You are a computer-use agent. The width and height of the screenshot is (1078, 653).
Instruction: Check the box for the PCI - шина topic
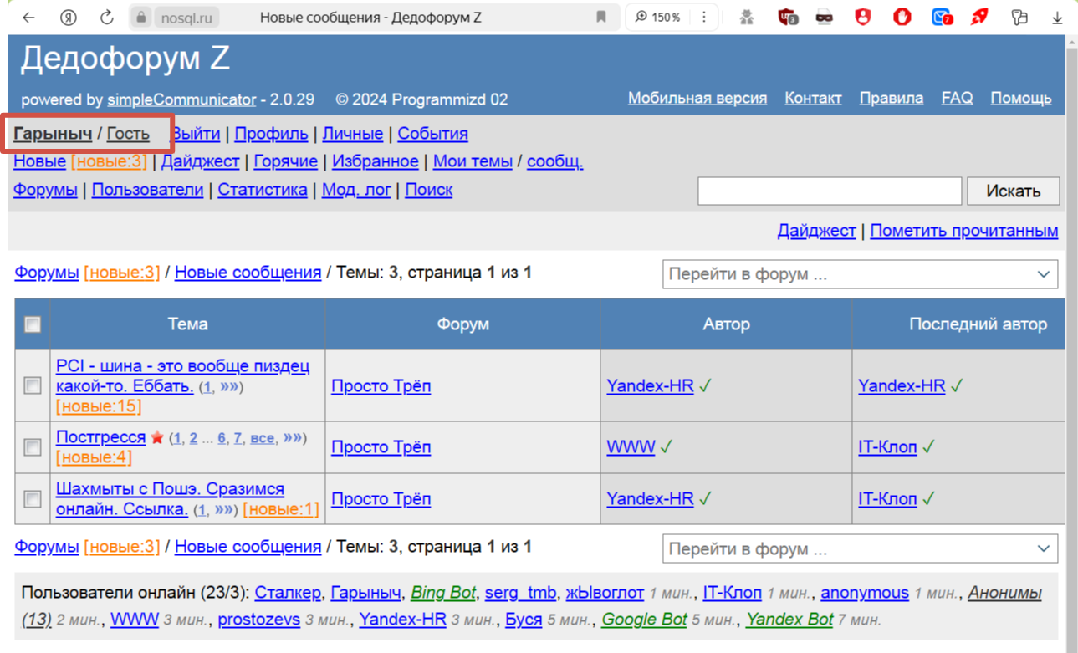tap(33, 385)
